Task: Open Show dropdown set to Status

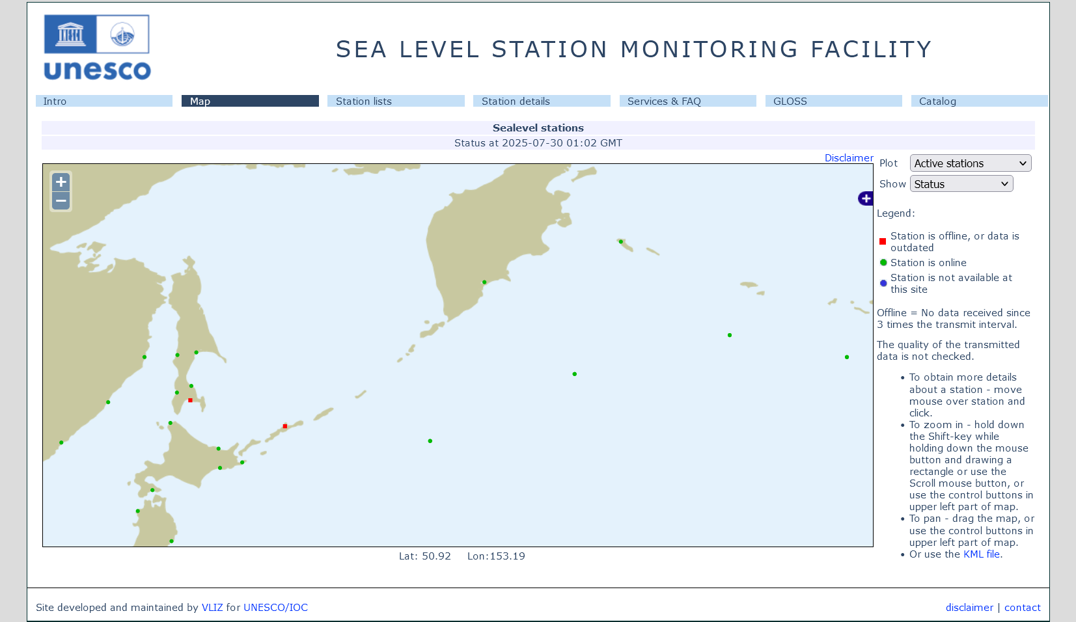Action: pyautogui.click(x=961, y=184)
